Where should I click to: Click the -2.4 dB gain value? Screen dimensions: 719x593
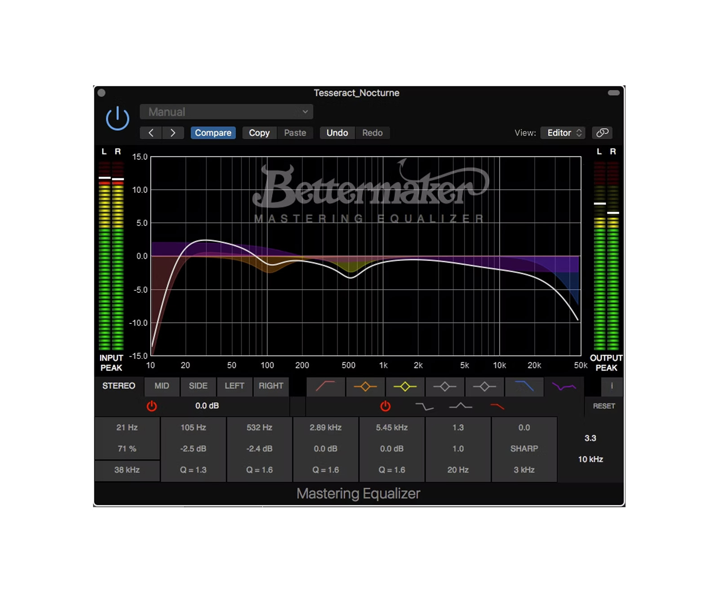coord(260,449)
